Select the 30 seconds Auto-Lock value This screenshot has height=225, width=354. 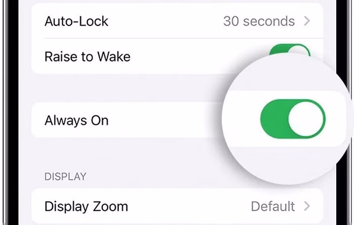pyautogui.click(x=258, y=21)
